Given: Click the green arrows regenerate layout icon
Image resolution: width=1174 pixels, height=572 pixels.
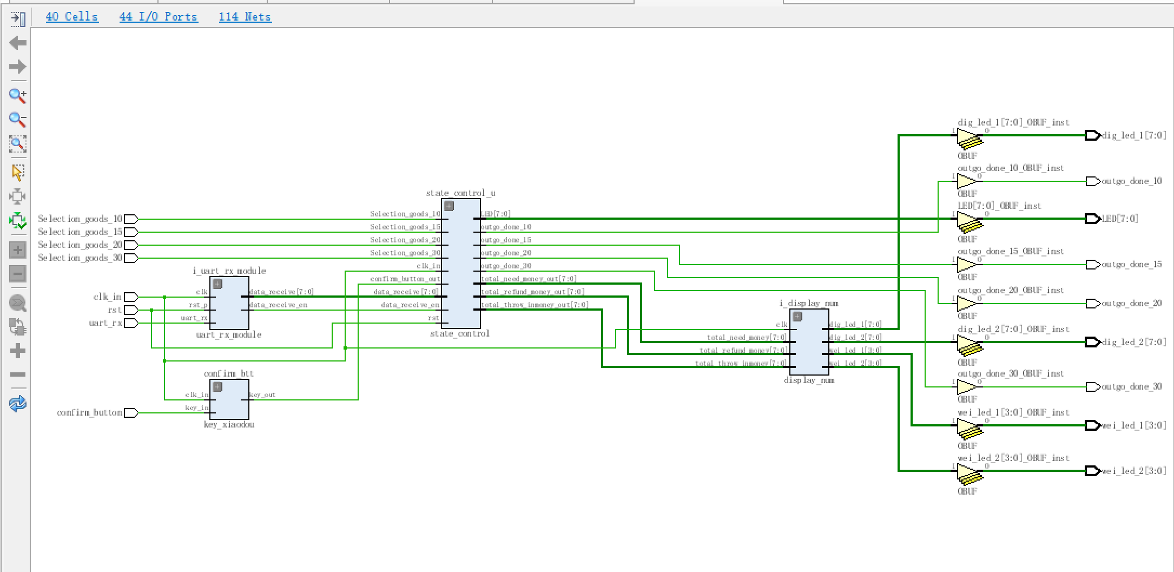Looking at the screenshot, I should 18,220.
